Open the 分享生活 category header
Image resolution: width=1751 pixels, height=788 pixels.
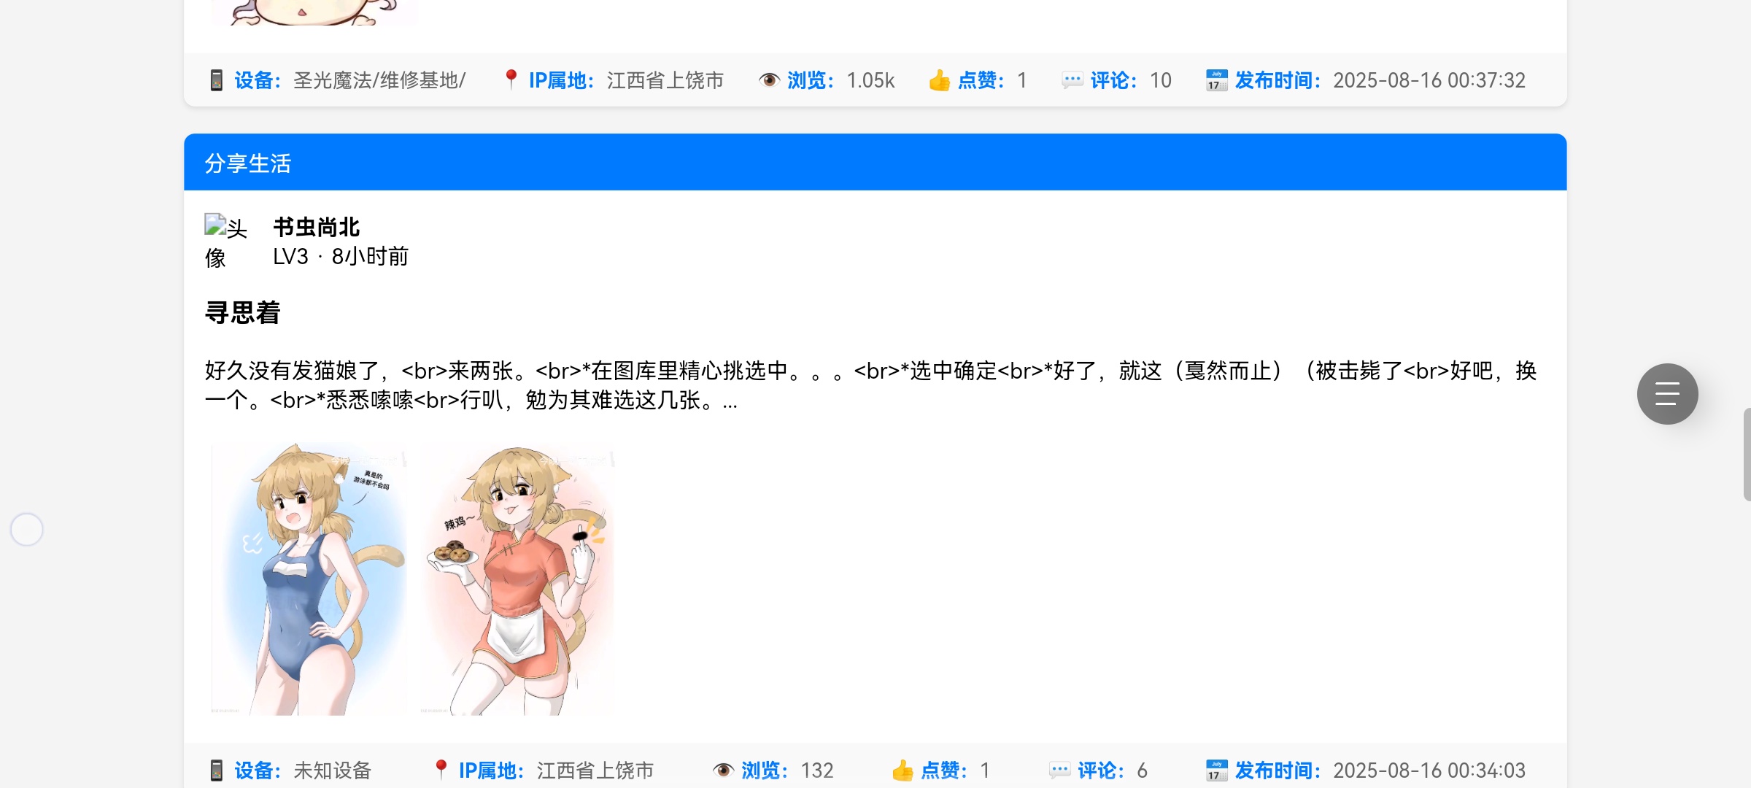pyautogui.click(x=875, y=163)
